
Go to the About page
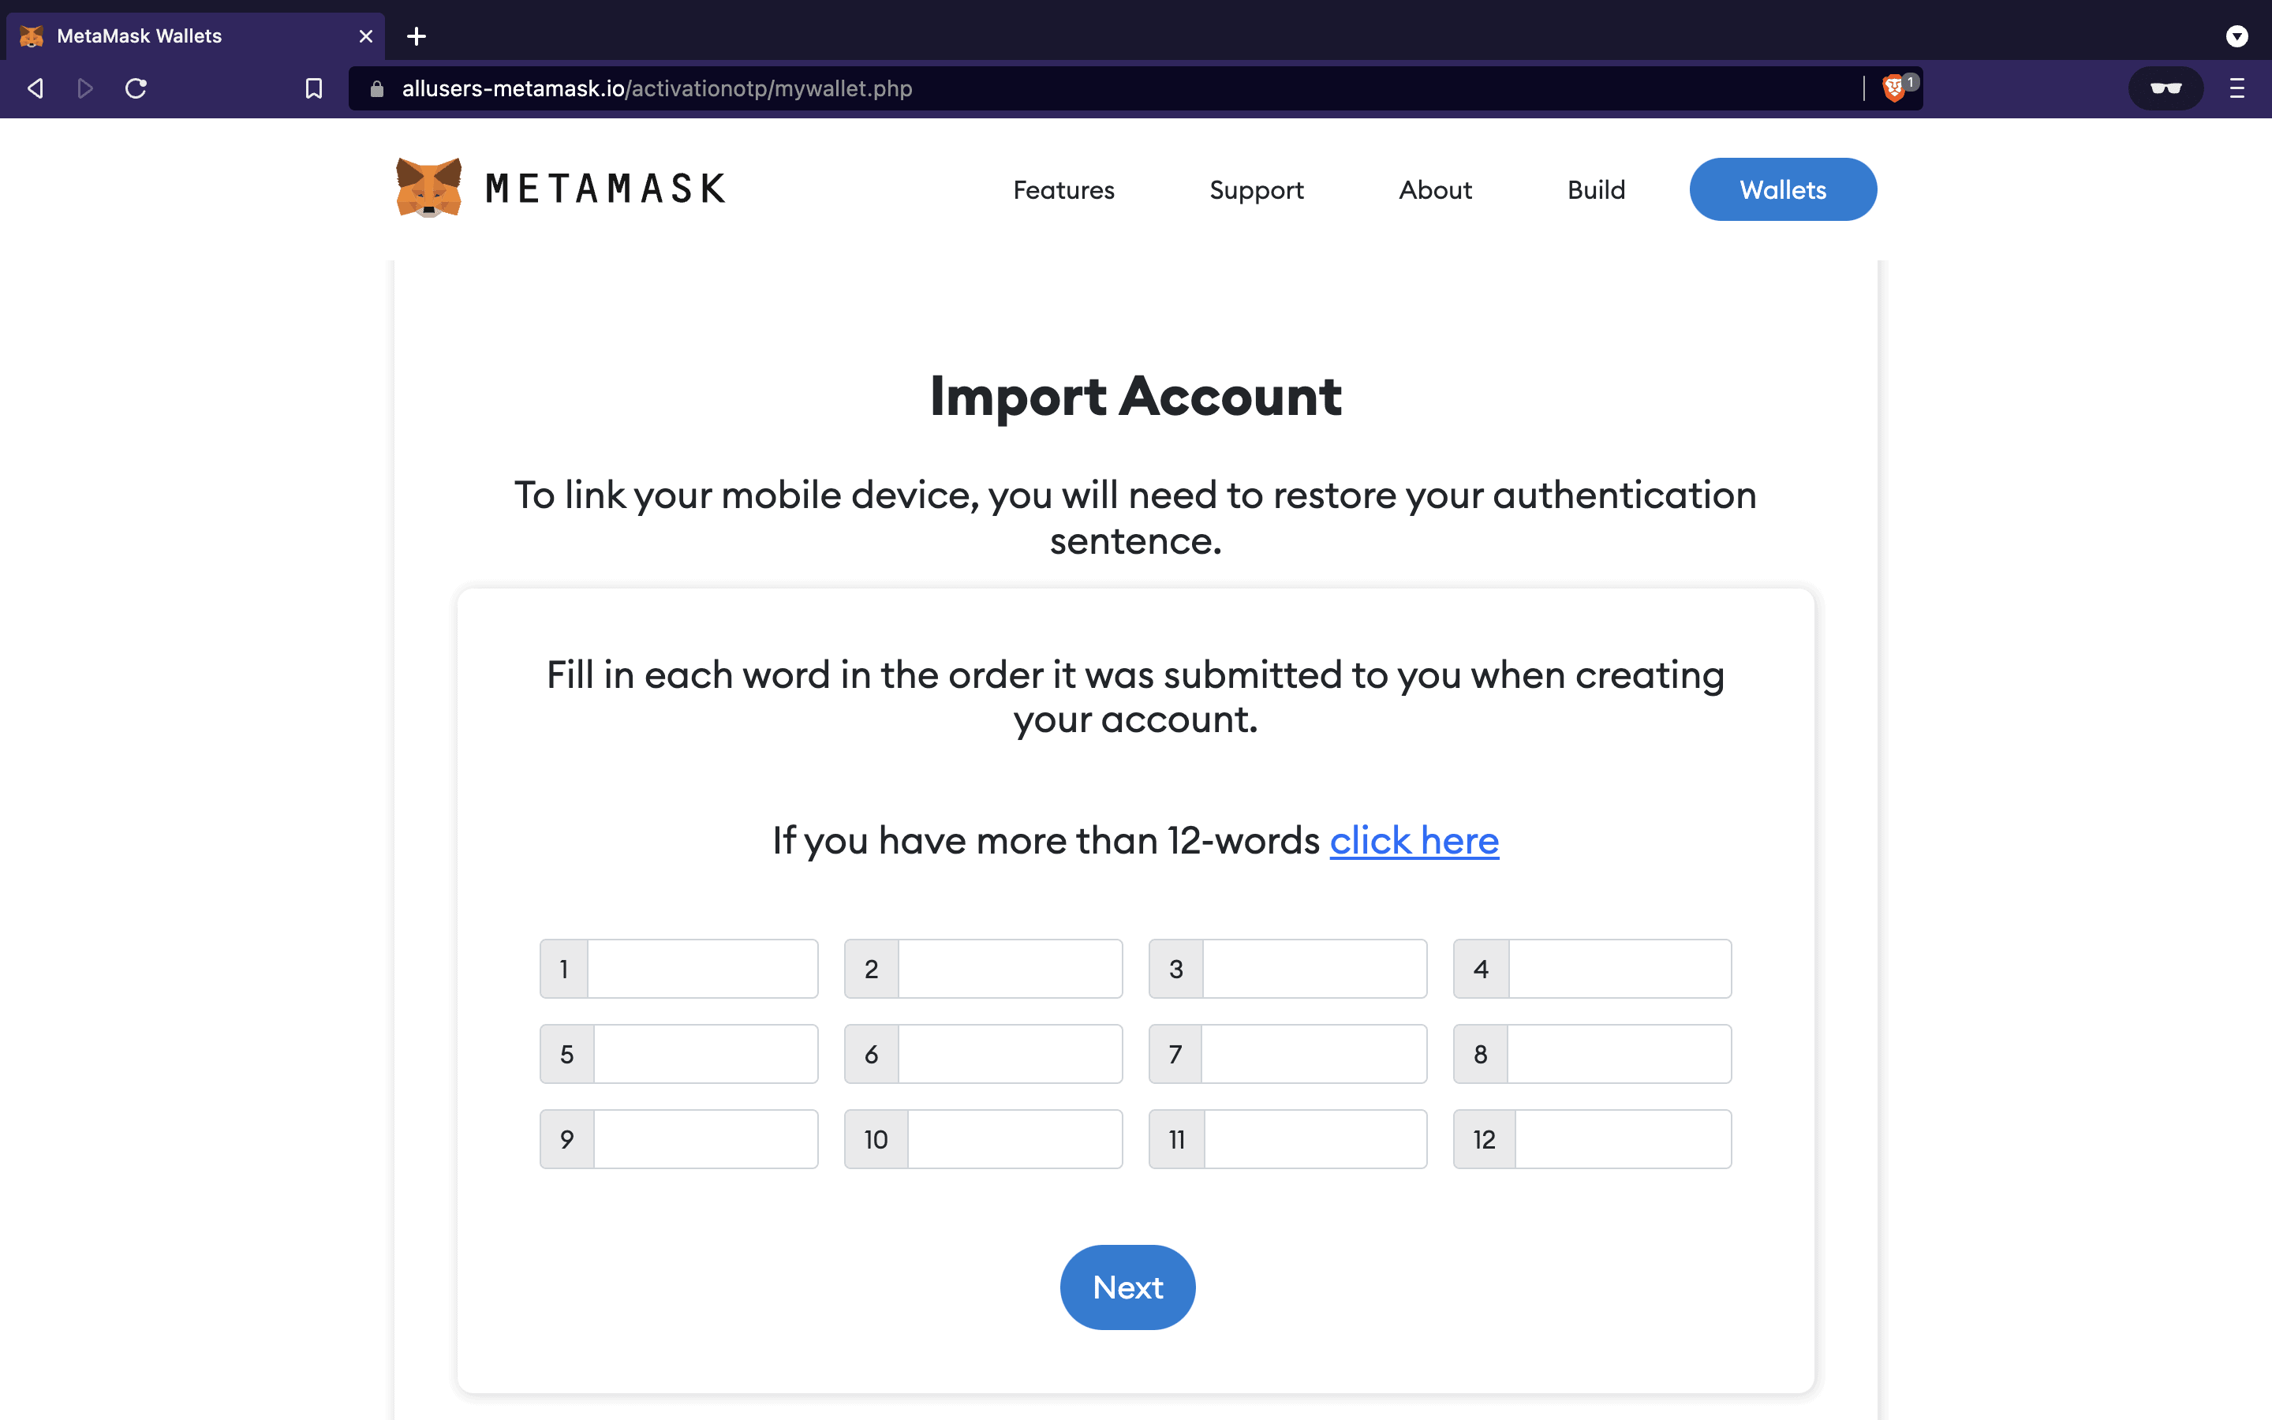pyautogui.click(x=1434, y=189)
